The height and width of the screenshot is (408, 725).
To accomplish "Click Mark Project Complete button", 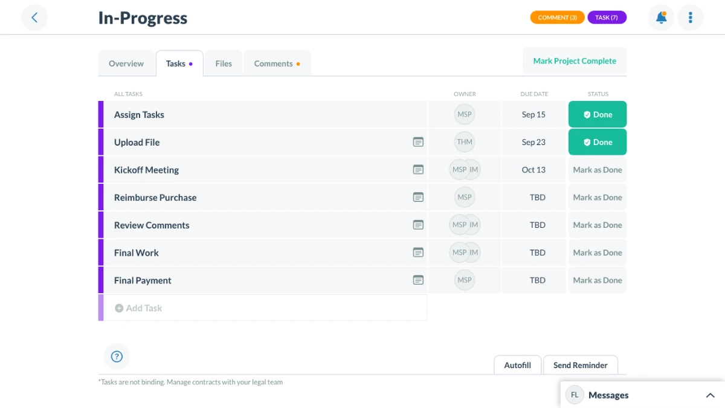I will (x=575, y=61).
